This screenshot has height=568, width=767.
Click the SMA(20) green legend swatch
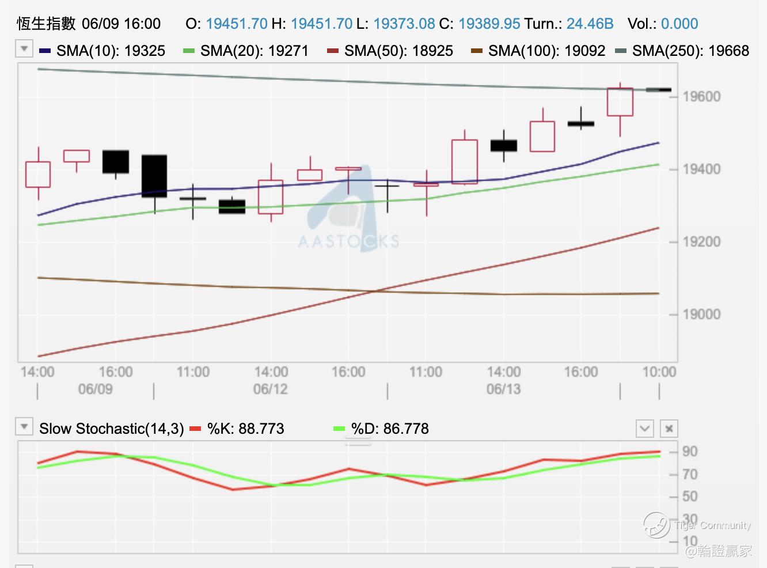(x=189, y=51)
